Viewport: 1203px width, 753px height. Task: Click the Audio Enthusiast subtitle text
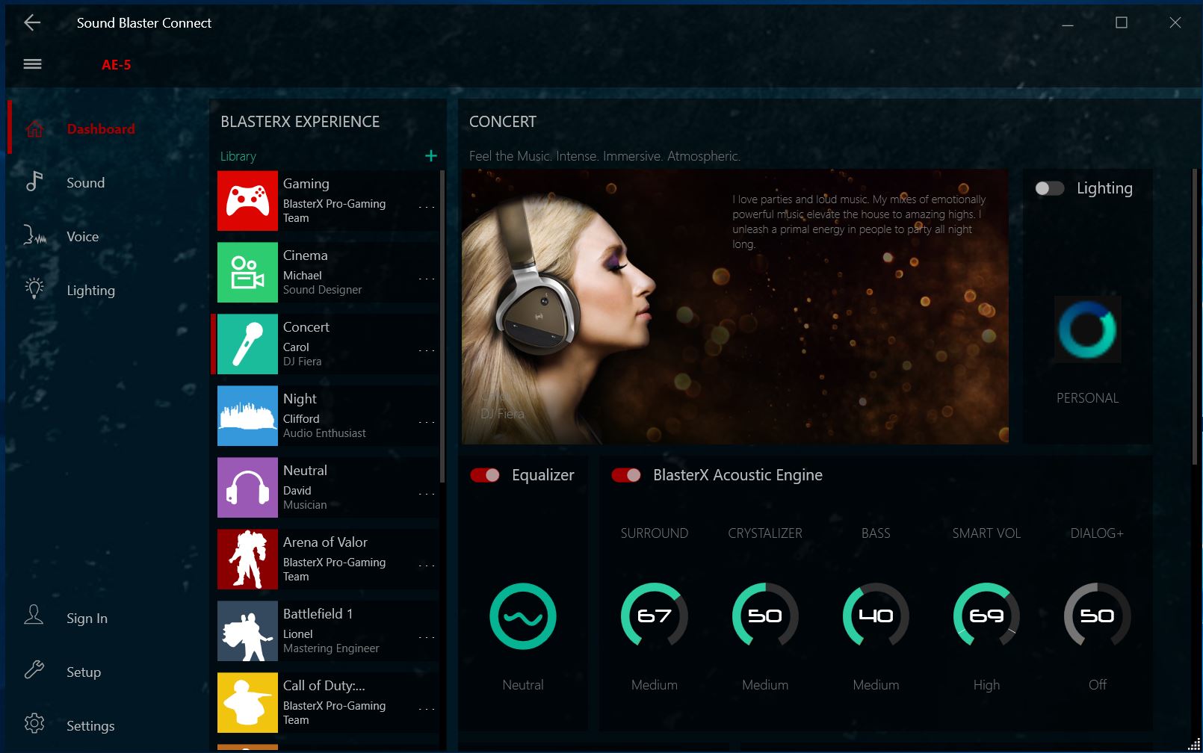click(324, 433)
